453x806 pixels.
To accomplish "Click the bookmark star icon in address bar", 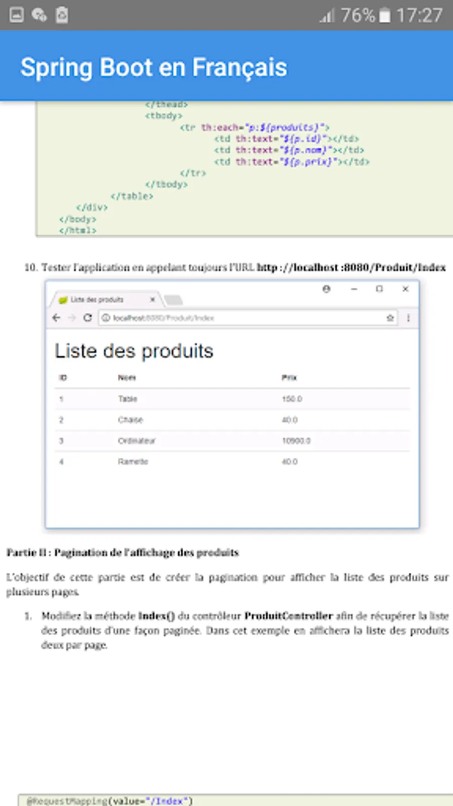I will click(x=390, y=318).
